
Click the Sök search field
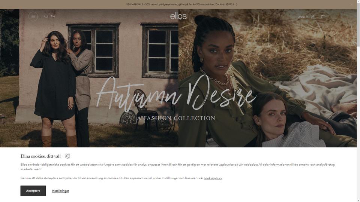pyautogui.click(x=52, y=16)
